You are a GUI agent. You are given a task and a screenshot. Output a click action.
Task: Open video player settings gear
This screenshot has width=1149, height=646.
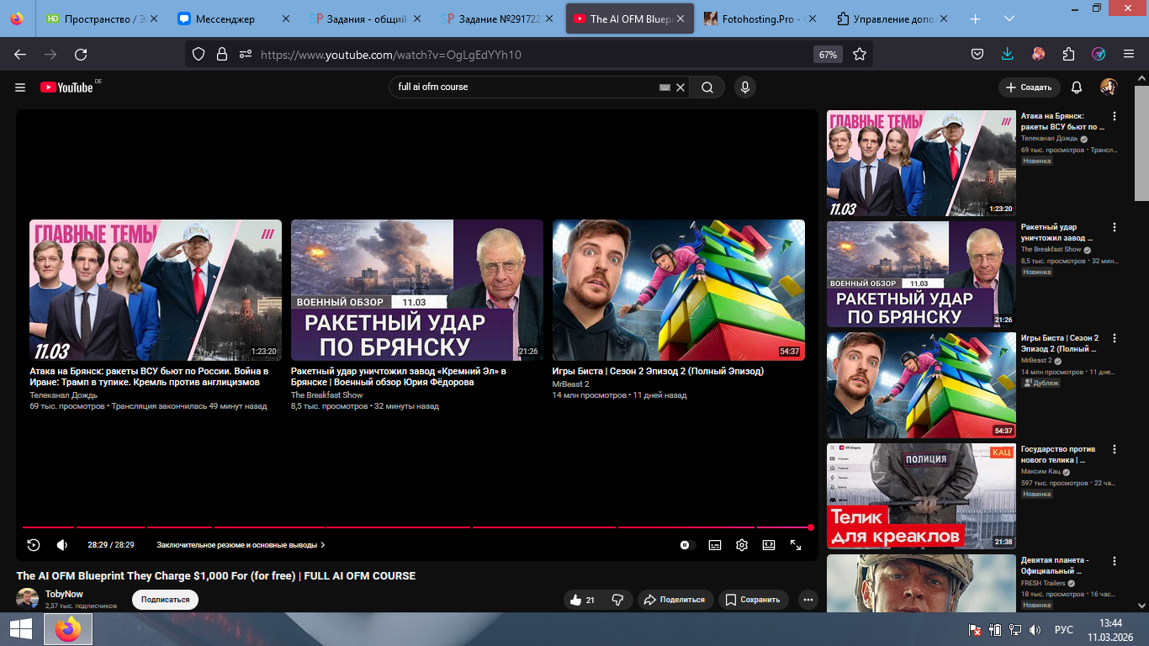coord(741,545)
